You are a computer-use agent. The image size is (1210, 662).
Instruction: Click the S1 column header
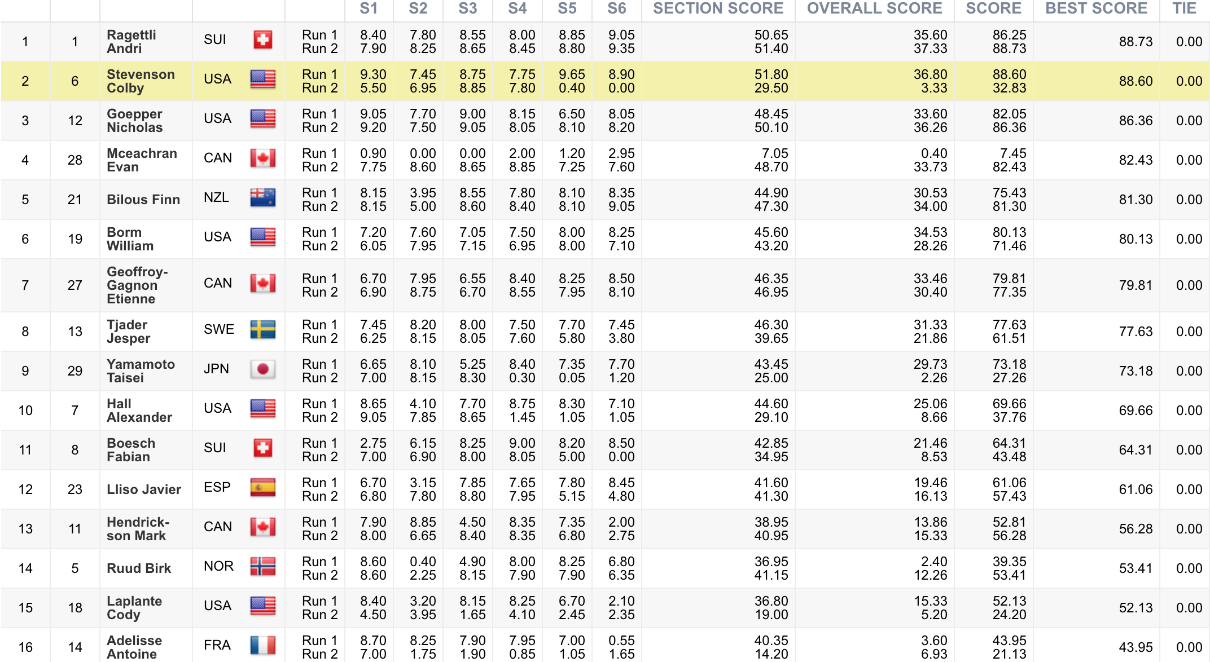click(369, 8)
